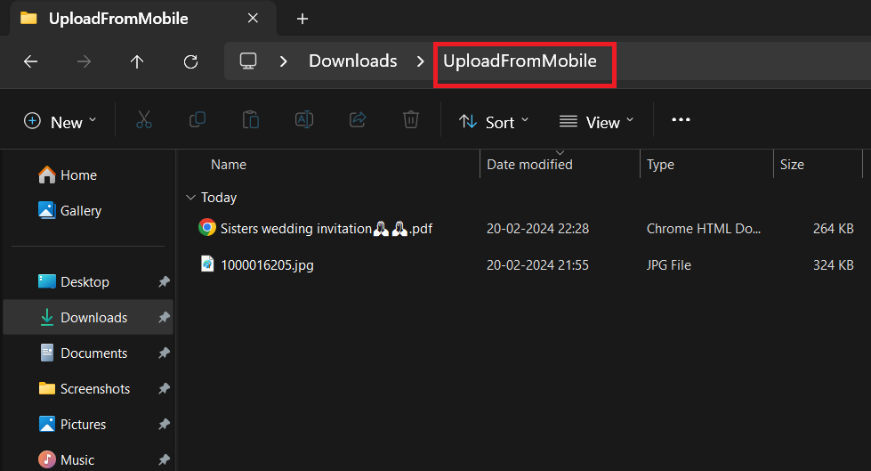Click the Share icon in toolbar
The height and width of the screenshot is (471, 871).
tap(358, 120)
